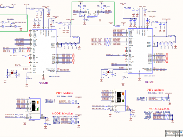Click the right MODE Selection heading

pyautogui.click(x=159, y=109)
